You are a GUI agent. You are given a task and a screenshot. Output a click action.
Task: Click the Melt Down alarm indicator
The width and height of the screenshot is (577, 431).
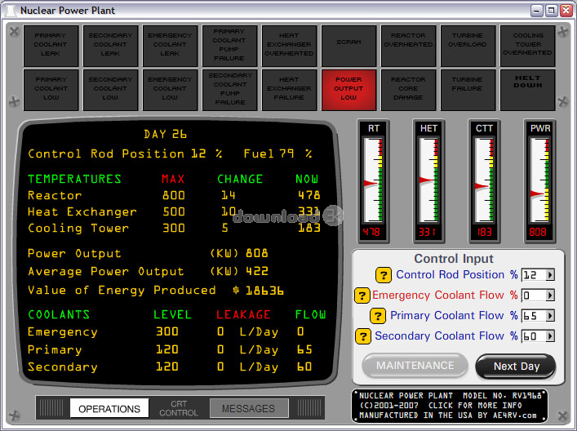[528, 90]
